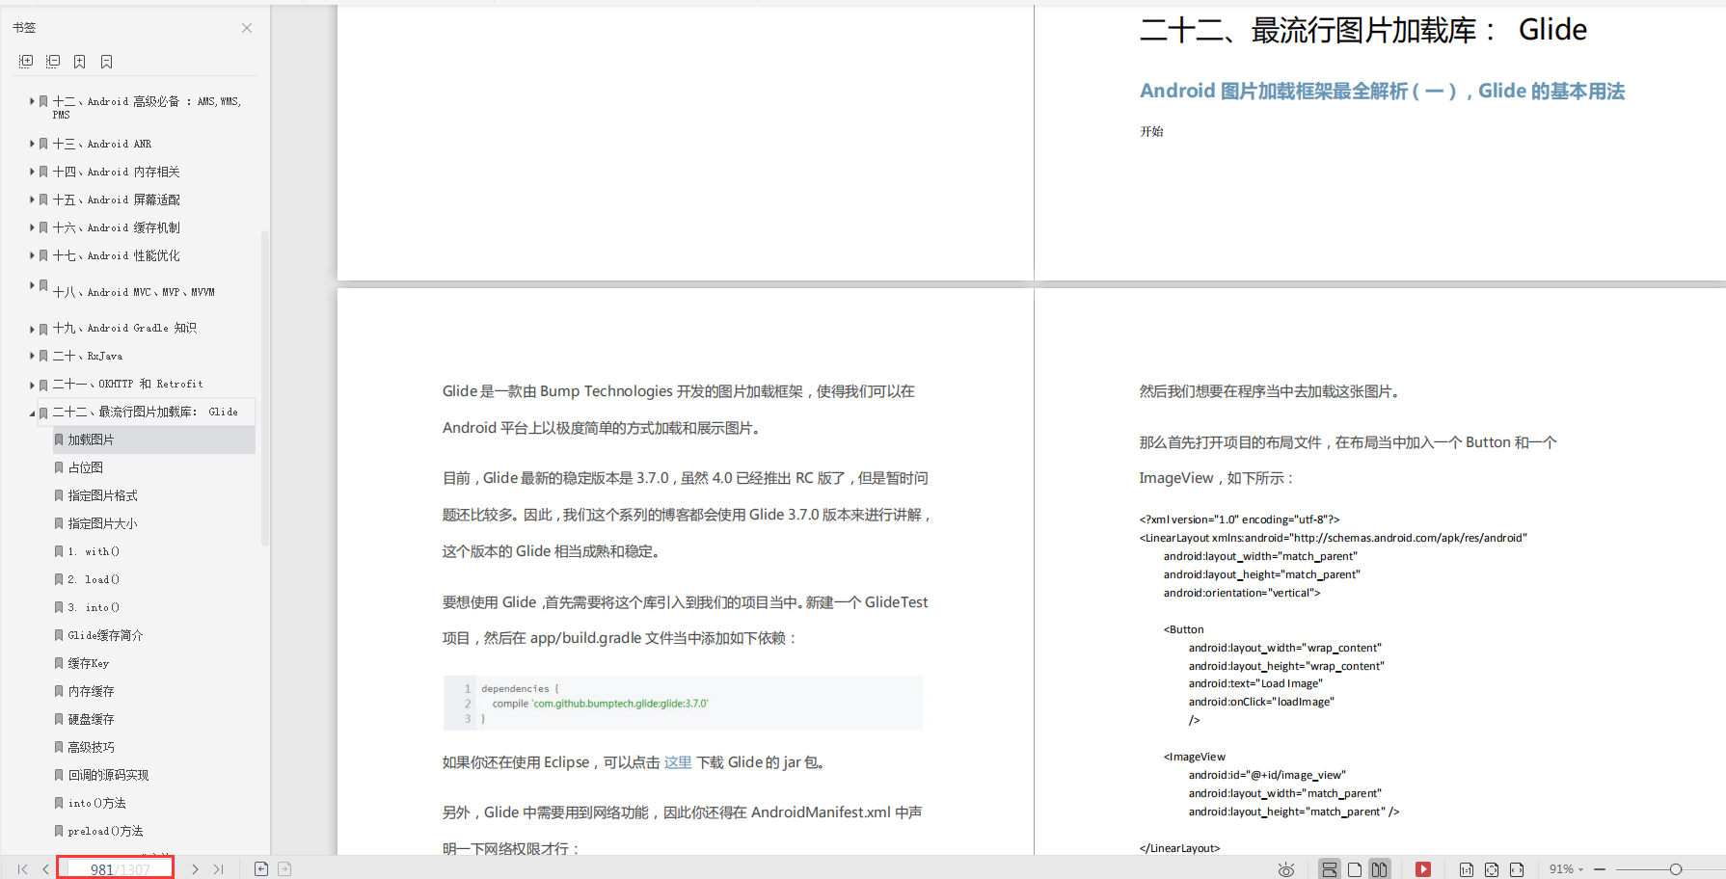1726x879 pixels.
Task: Expand the 十七、Android 性能优化 bookmark
Action: [x=32, y=255]
